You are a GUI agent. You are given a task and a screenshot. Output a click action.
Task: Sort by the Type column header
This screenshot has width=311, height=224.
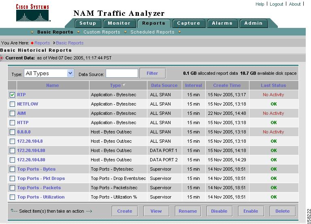pyautogui.click(x=115, y=85)
